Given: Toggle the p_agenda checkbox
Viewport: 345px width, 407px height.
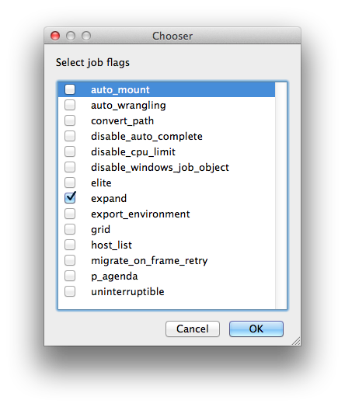Looking at the screenshot, I should point(70,276).
